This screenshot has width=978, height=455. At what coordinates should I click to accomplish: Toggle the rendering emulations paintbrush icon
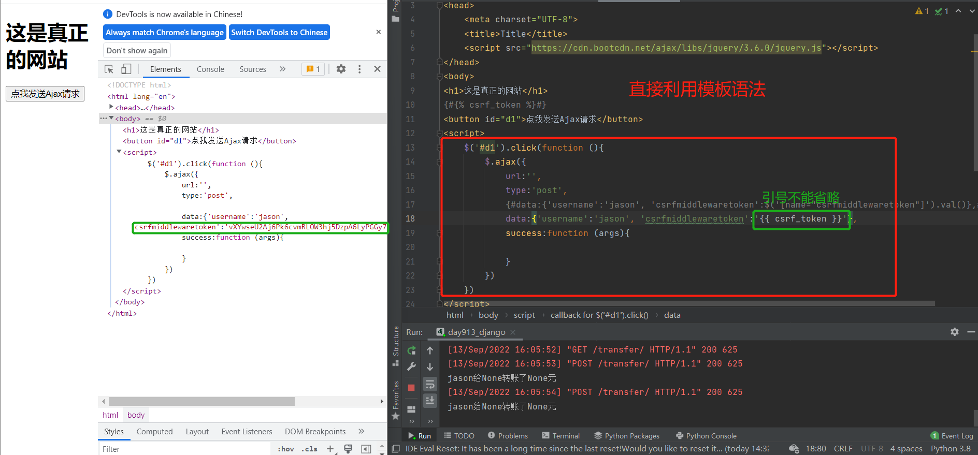(x=348, y=449)
